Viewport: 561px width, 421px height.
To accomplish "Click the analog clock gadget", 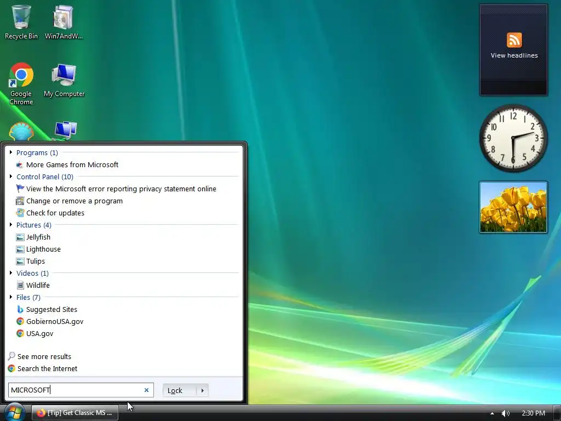I will pyautogui.click(x=513, y=139).
